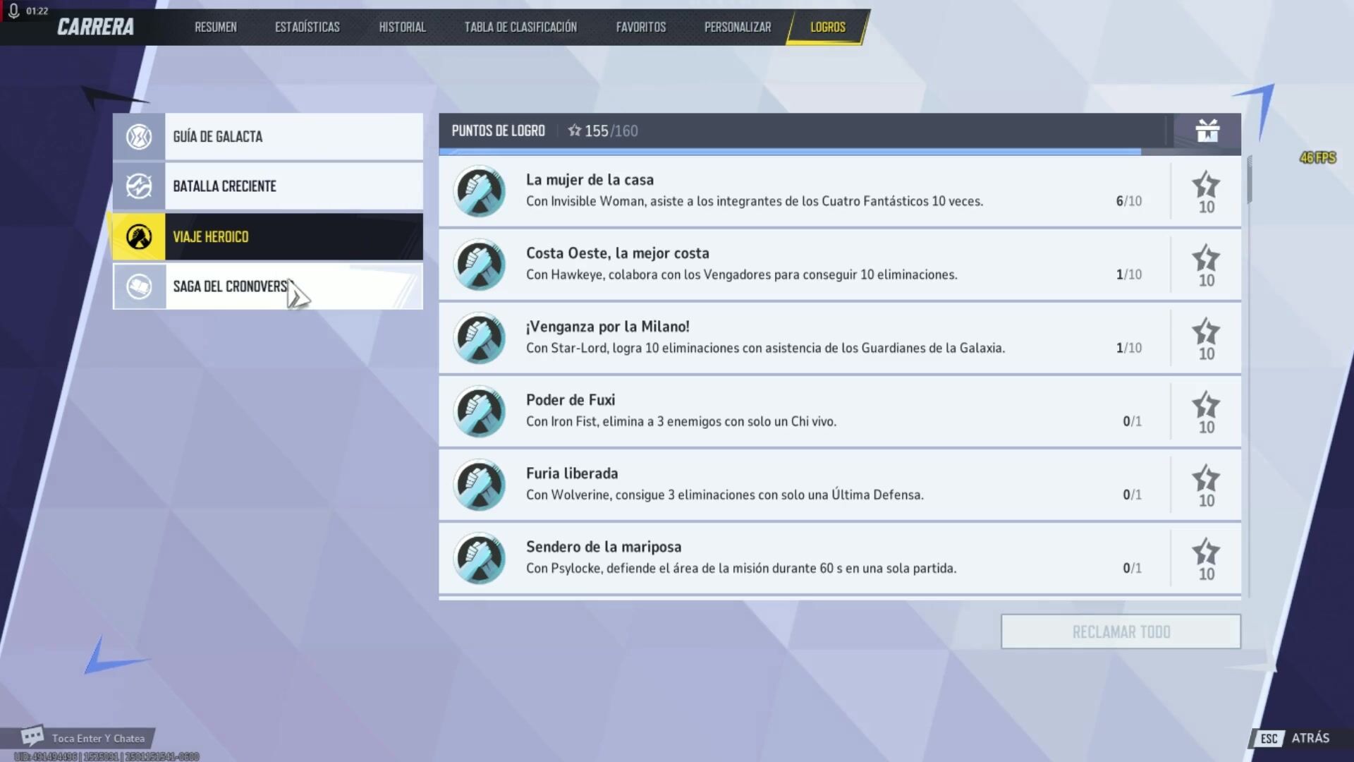The width and height of the screenshot is (1354, 762).
Task: Click the star reward for Poder de Fuxi
Action: tap(1206, 412)
